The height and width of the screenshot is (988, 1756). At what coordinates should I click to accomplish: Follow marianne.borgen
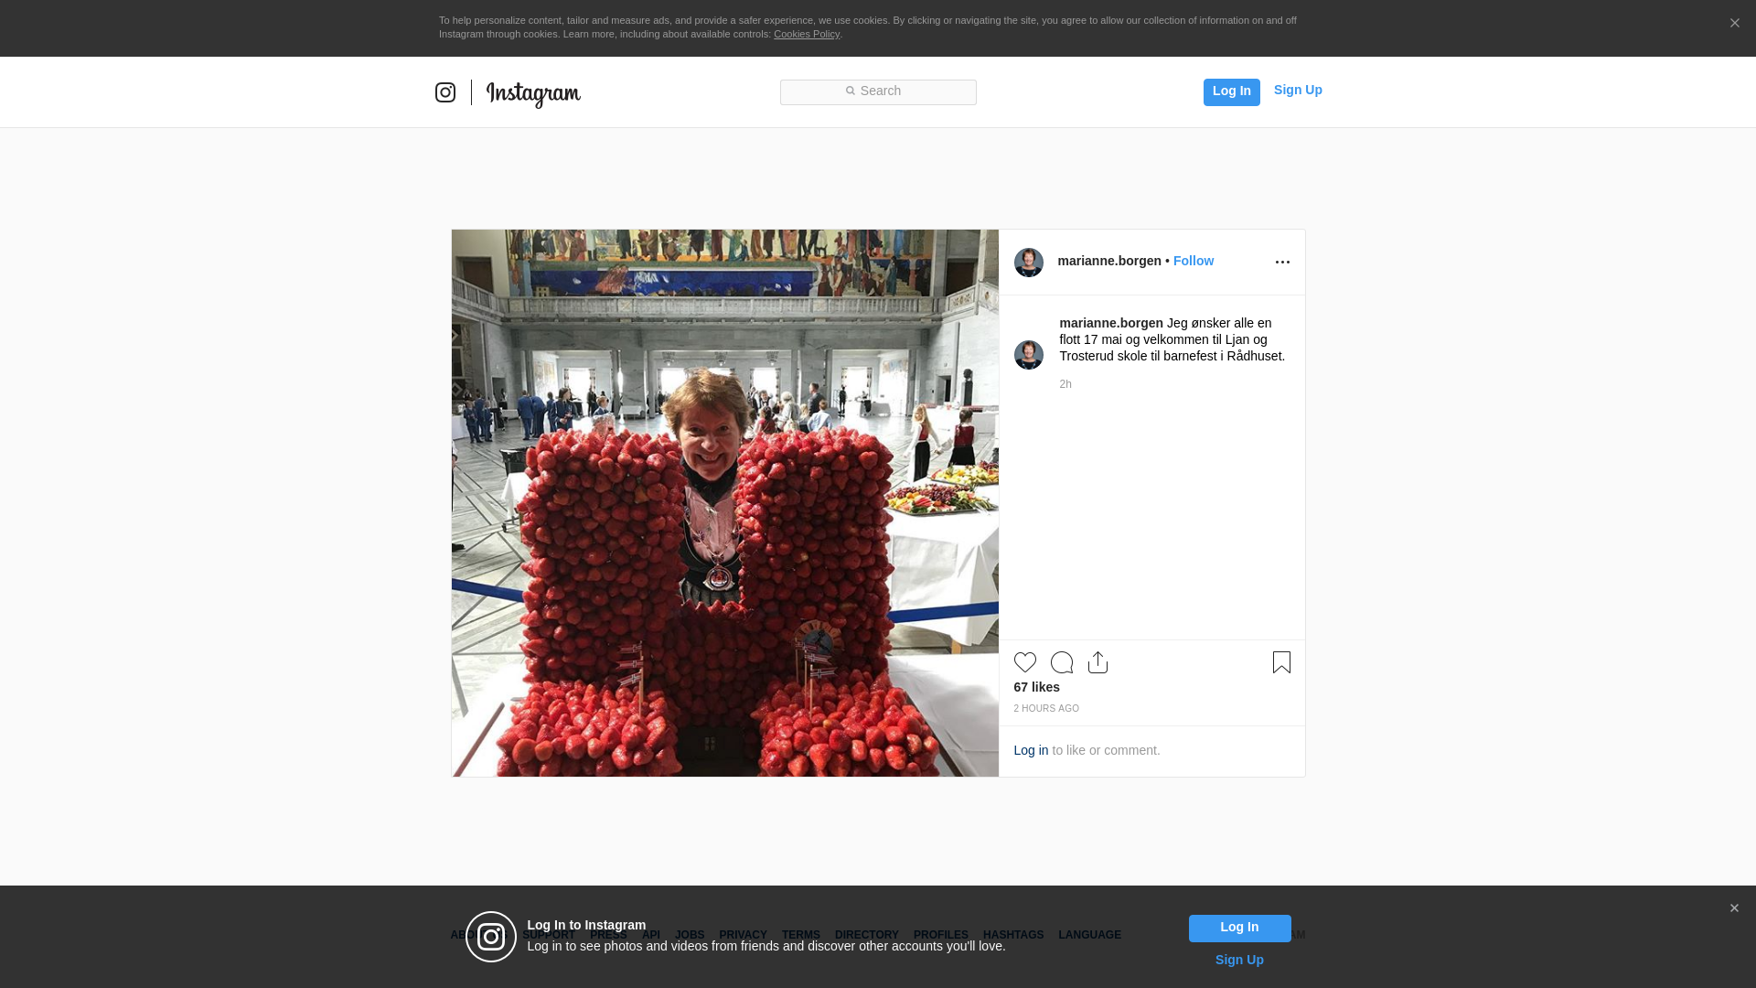pyautogui.click(x=1194, y=261)
